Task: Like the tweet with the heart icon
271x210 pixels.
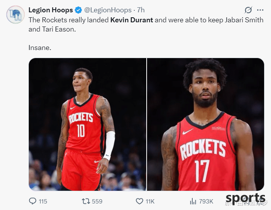Action: click(139, 201)
